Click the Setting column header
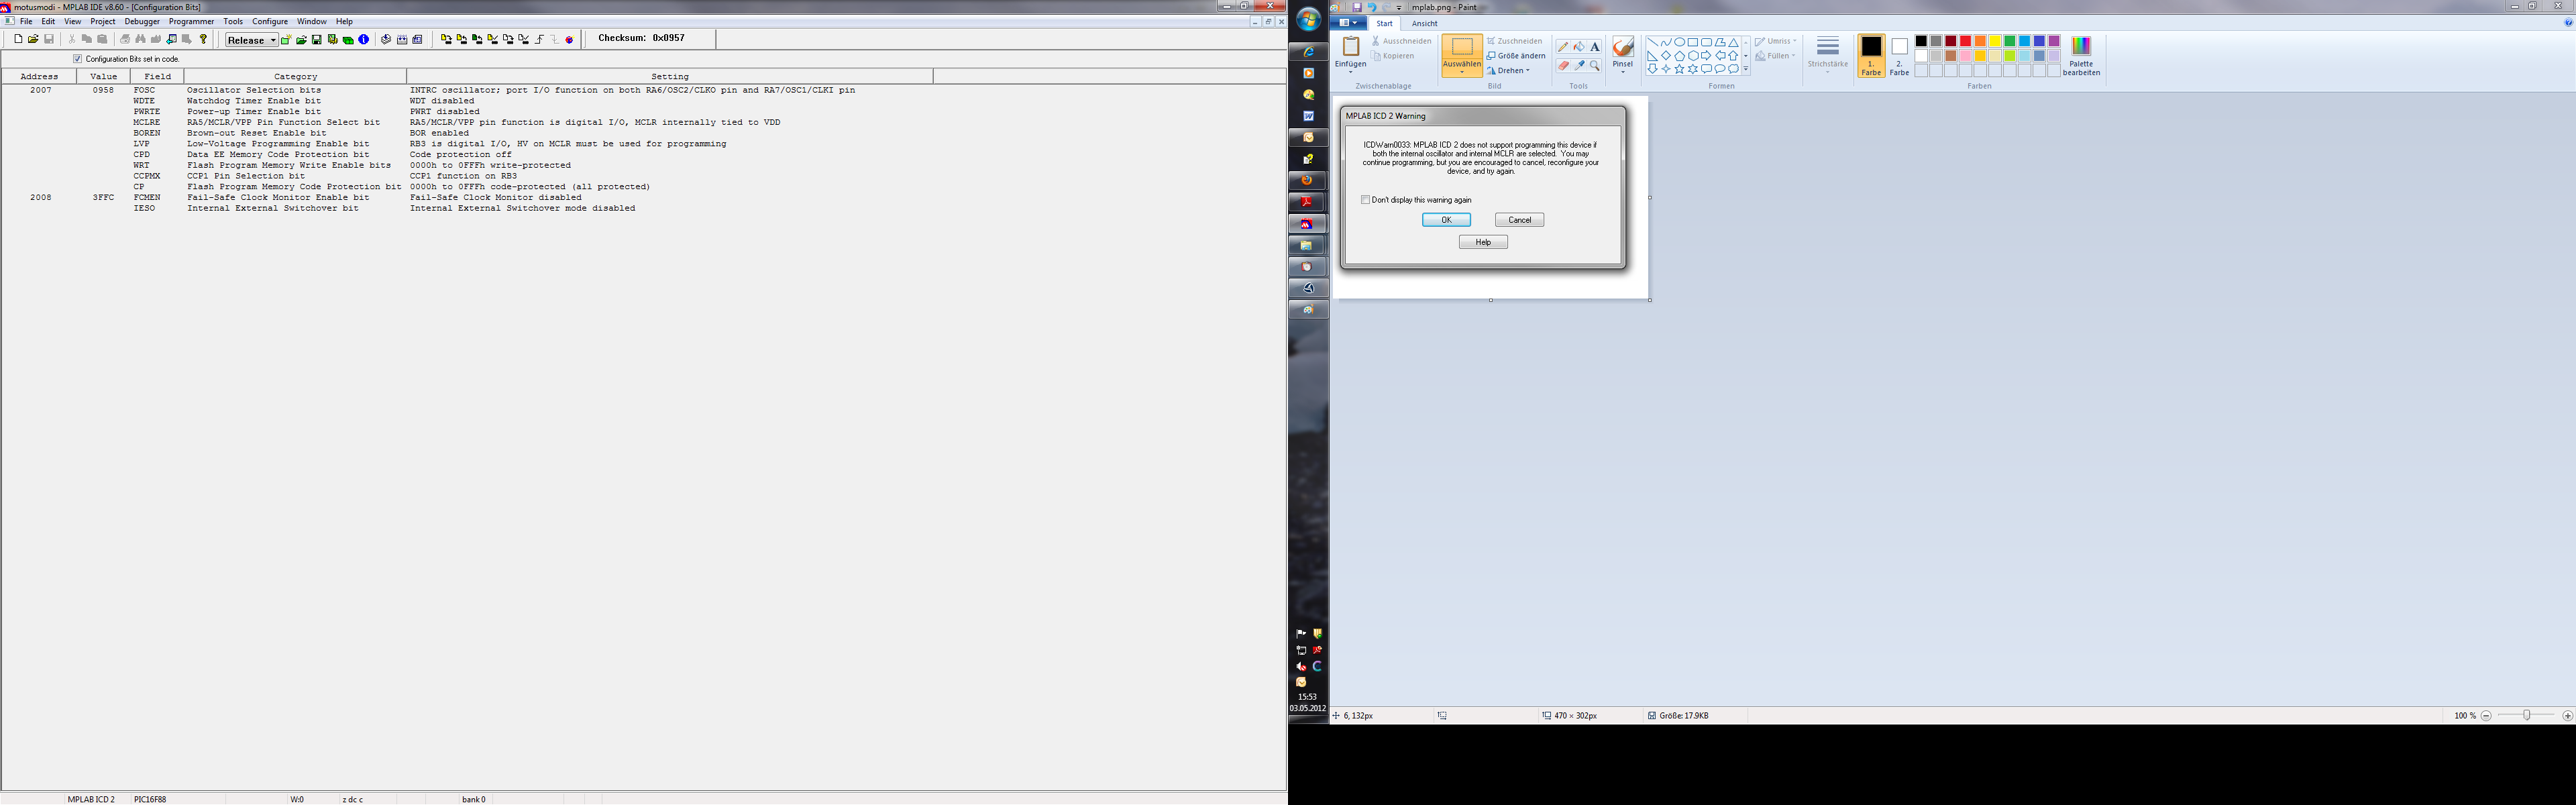 pos(669,76)
